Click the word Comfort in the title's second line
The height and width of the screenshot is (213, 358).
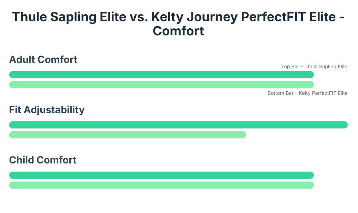[178, 31]
